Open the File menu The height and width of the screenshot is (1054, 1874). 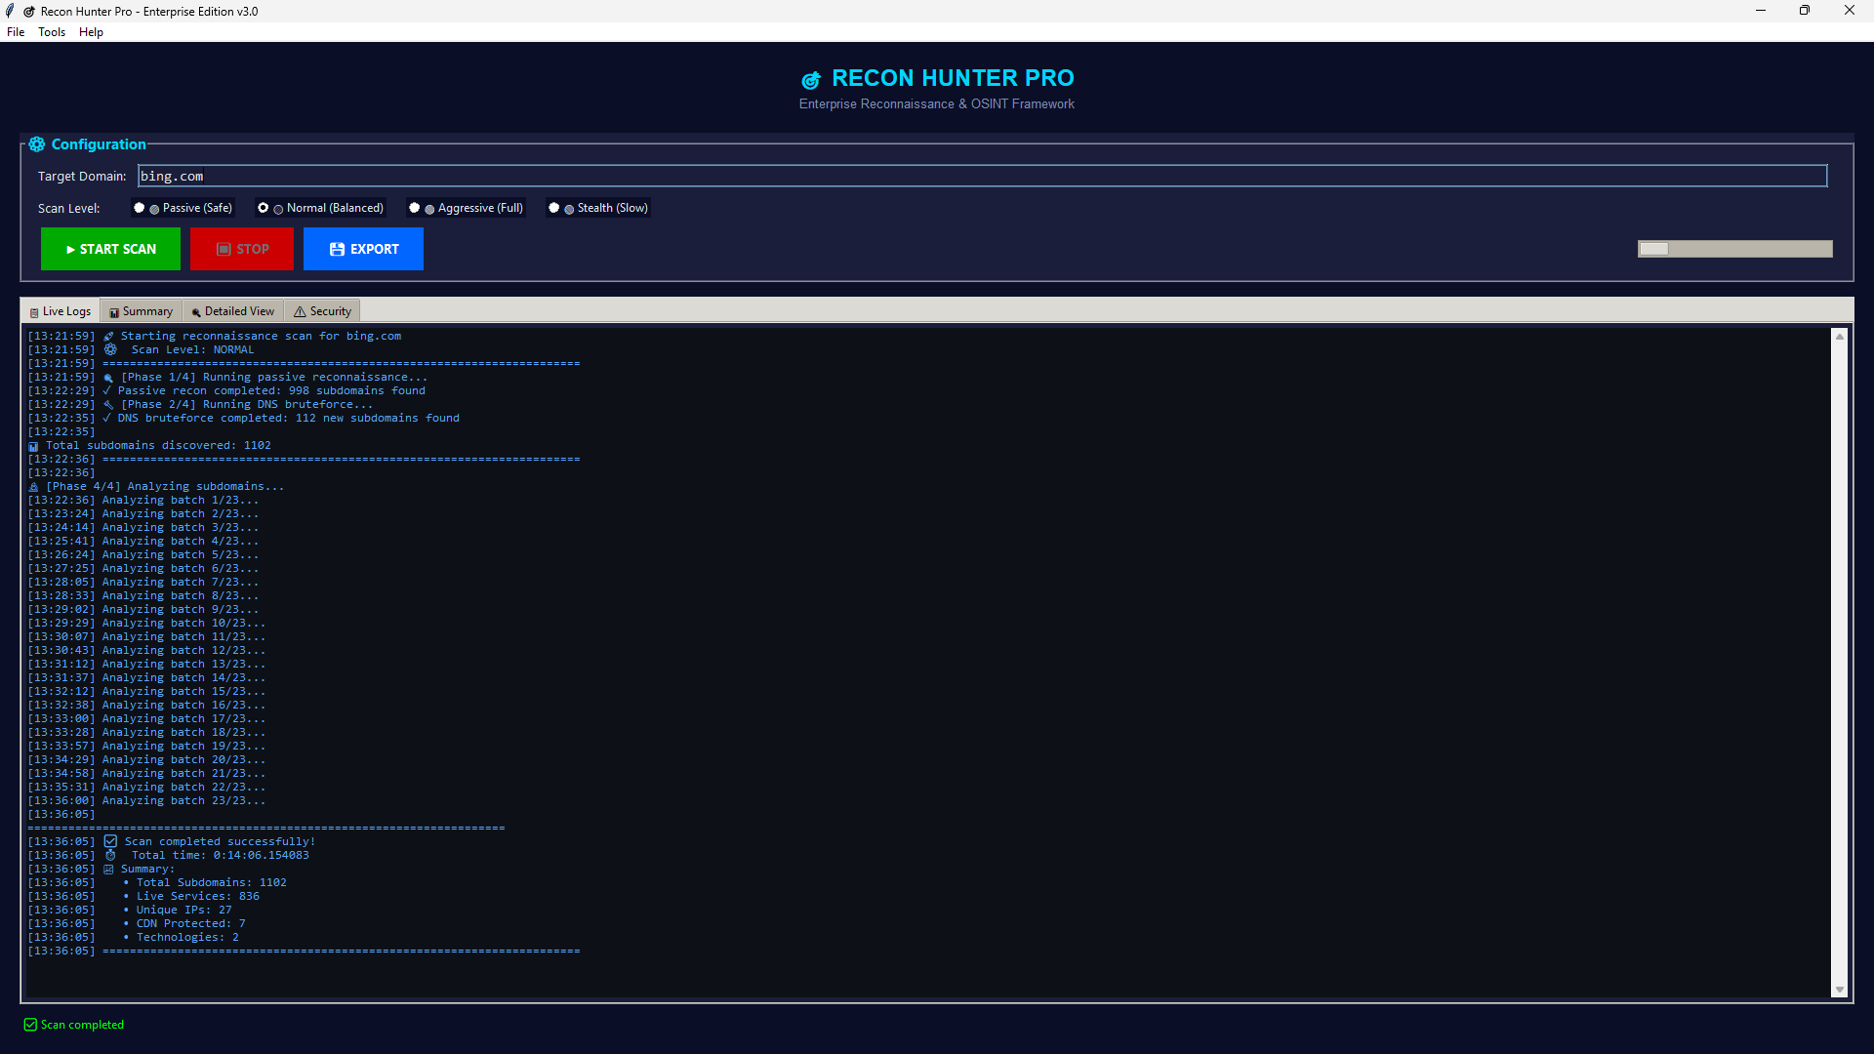tap(16, 32)
